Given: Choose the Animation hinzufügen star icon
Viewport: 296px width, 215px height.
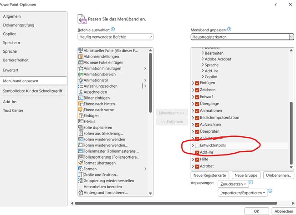Looking at the screenshot, I should [81, 68].
